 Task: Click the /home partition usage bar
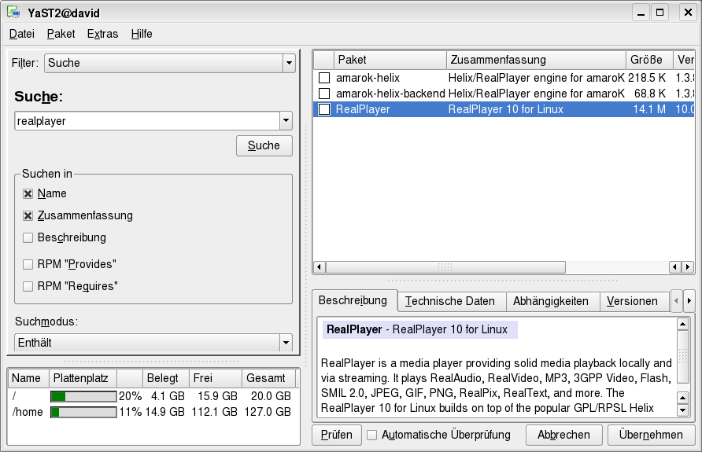[x=83, y=412]
